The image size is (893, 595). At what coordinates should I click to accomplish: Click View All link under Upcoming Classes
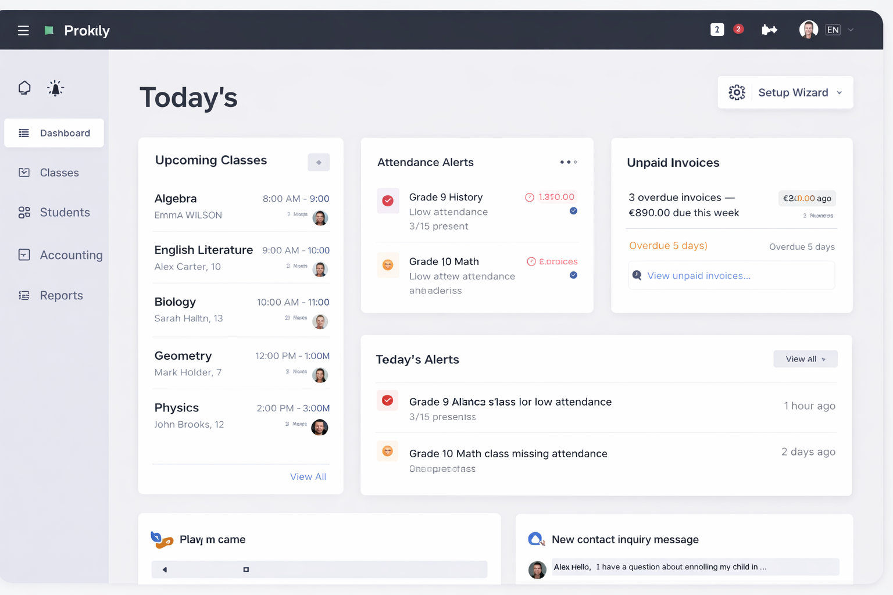pyautogui.click(x=308, y=476)
